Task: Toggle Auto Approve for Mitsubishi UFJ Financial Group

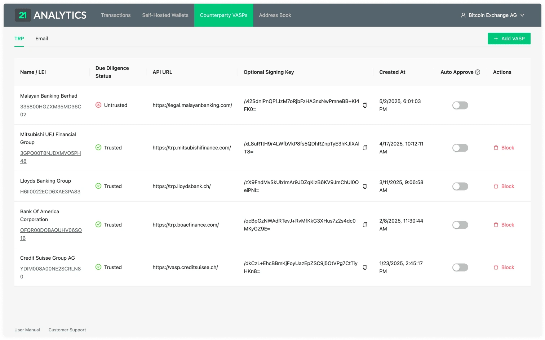Action: coord(460,148)
